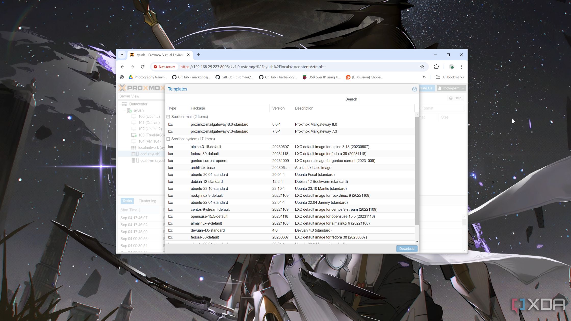Image resolution: width=571 pixels, height=321 pixels.
Task: Open the tab search dropdown arrow
Action: tap(122, 55)
